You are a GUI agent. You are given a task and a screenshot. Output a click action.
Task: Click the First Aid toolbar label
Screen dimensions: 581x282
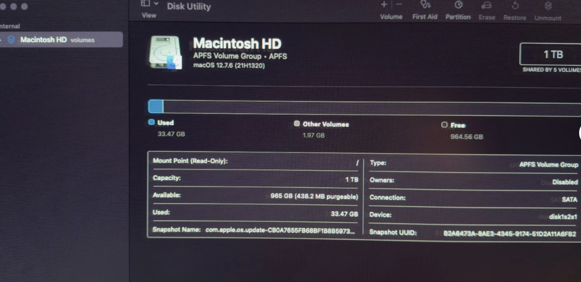425,17
